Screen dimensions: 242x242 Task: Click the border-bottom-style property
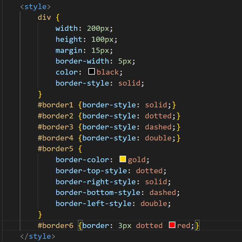point(98,193)
